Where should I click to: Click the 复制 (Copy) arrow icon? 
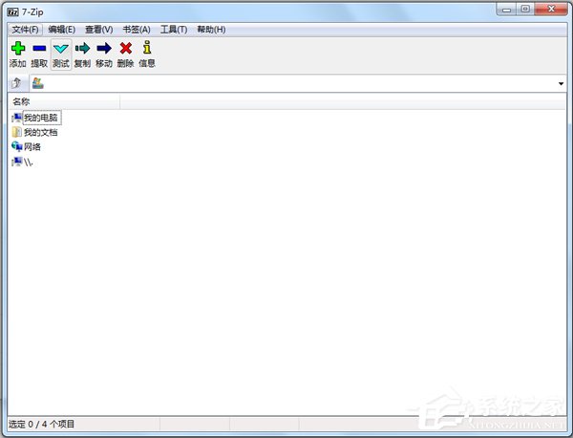82,49
